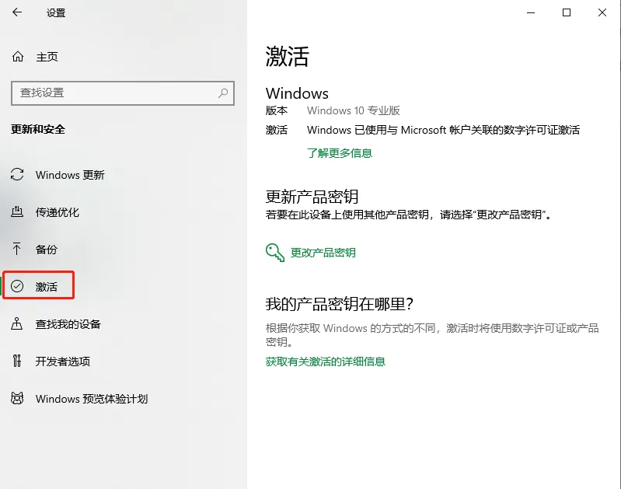
Task: Click the 更新和安全 heading
Action: pos(38,129)
